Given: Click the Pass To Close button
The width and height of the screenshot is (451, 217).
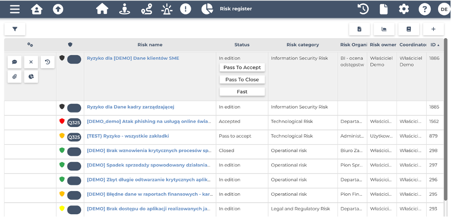Looking at the screenshot, I should click(242, 79).
